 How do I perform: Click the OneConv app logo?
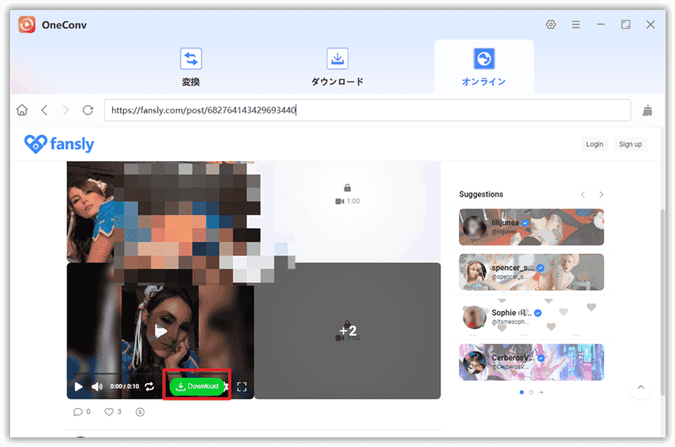point(27,24)
